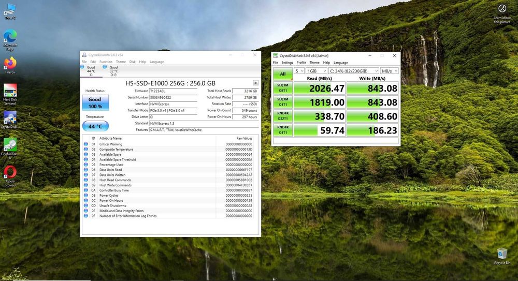518x281 pixels.
Task: Open Hard Disk Sentinel desktop shortcut
Action: 10,94
